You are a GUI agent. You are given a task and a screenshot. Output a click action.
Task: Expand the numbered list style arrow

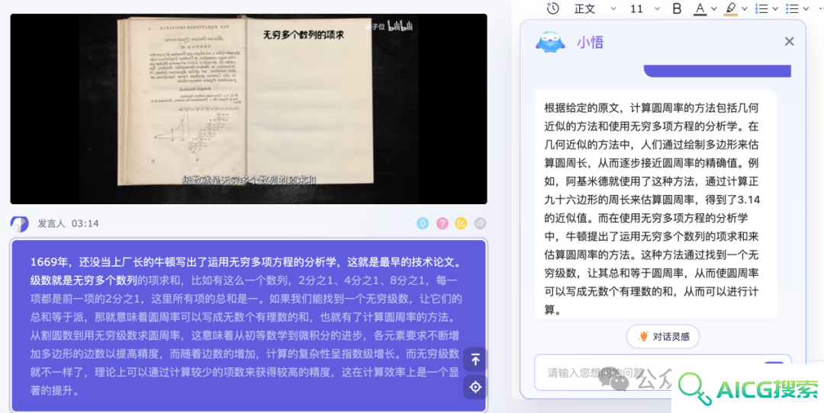(x=775, y=8)
